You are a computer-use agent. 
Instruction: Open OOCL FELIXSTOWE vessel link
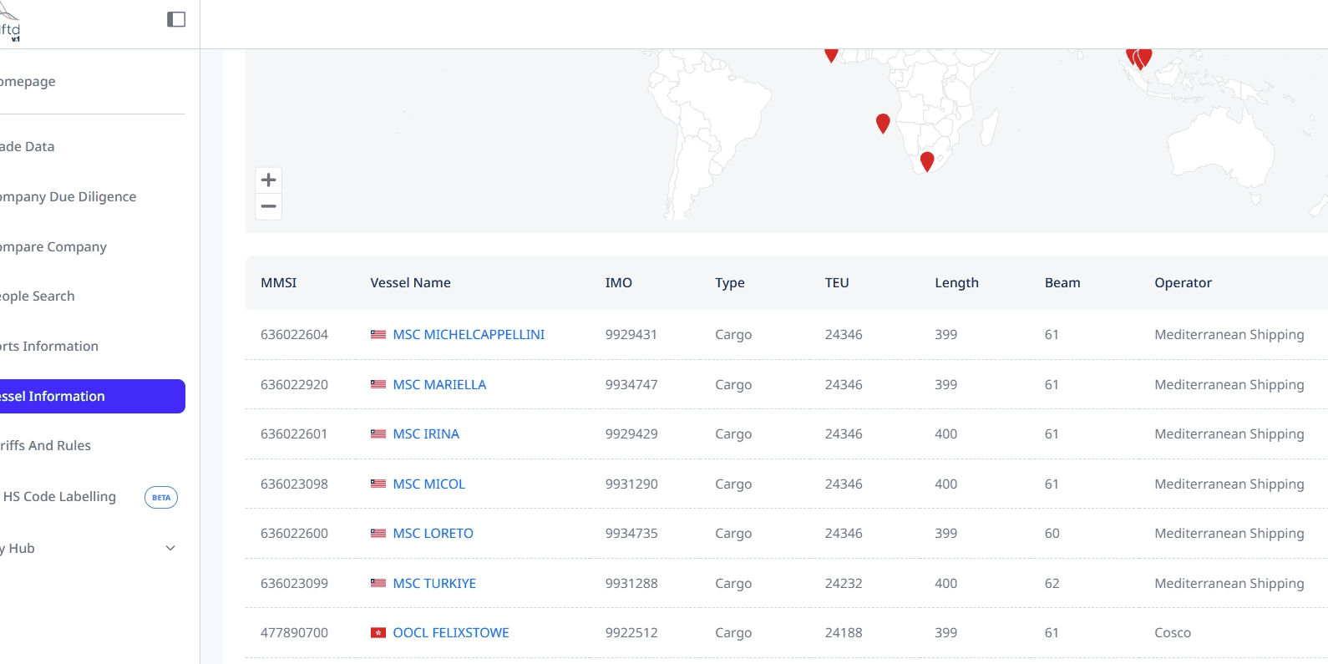pyautogui.click(x=451, y=632)
